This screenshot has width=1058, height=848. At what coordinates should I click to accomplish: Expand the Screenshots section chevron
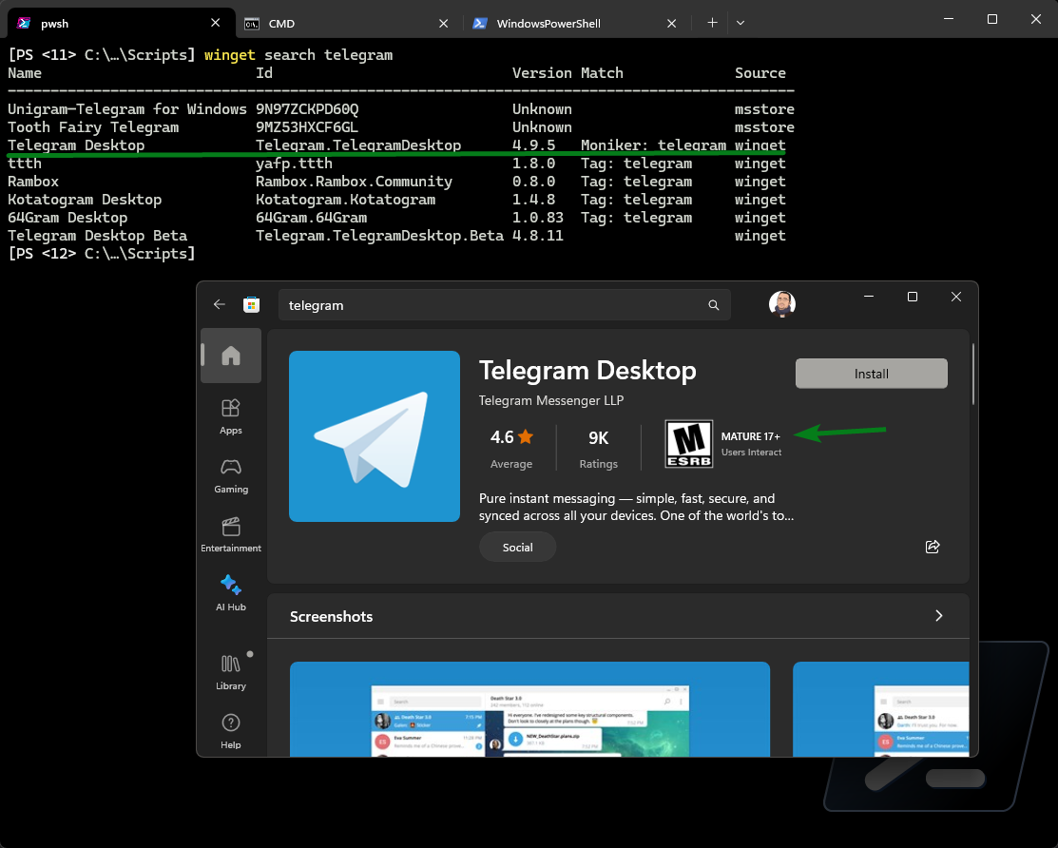tap(938, 615)
